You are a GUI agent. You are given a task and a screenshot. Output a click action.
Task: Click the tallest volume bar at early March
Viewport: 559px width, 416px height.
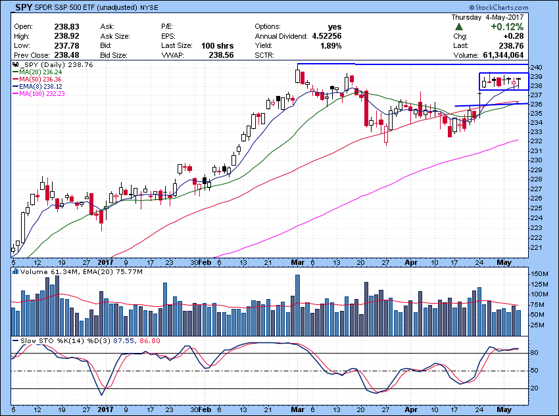point(298,305)
